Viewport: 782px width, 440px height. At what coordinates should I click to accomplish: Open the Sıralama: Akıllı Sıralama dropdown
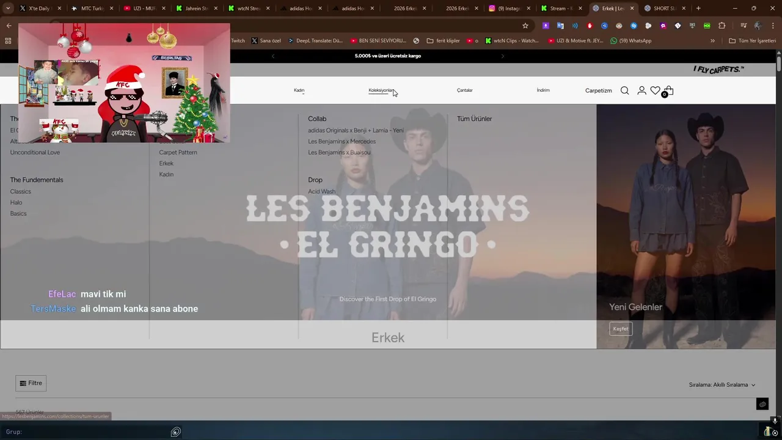coord(722,385)
